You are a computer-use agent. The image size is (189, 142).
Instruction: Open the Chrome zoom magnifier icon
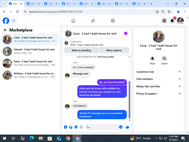coord(163,12)
